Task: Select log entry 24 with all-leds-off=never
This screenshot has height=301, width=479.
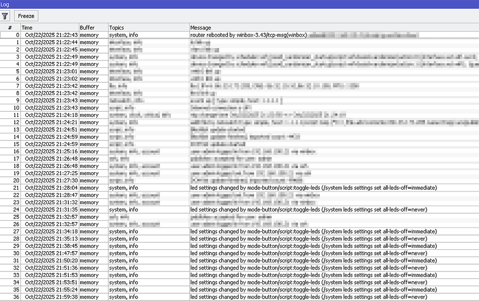Action: pyautogui.click(x=231, y=210)
